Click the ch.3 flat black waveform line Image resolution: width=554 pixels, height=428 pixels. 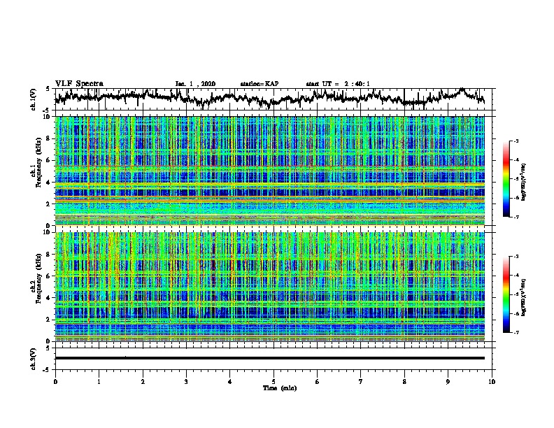(270, 358)
